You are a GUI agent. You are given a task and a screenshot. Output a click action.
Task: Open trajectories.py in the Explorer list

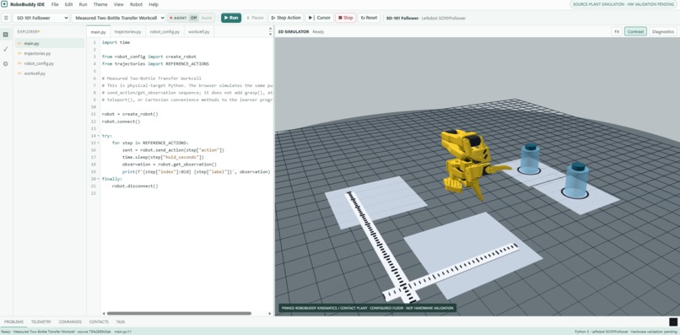(50, 53)
